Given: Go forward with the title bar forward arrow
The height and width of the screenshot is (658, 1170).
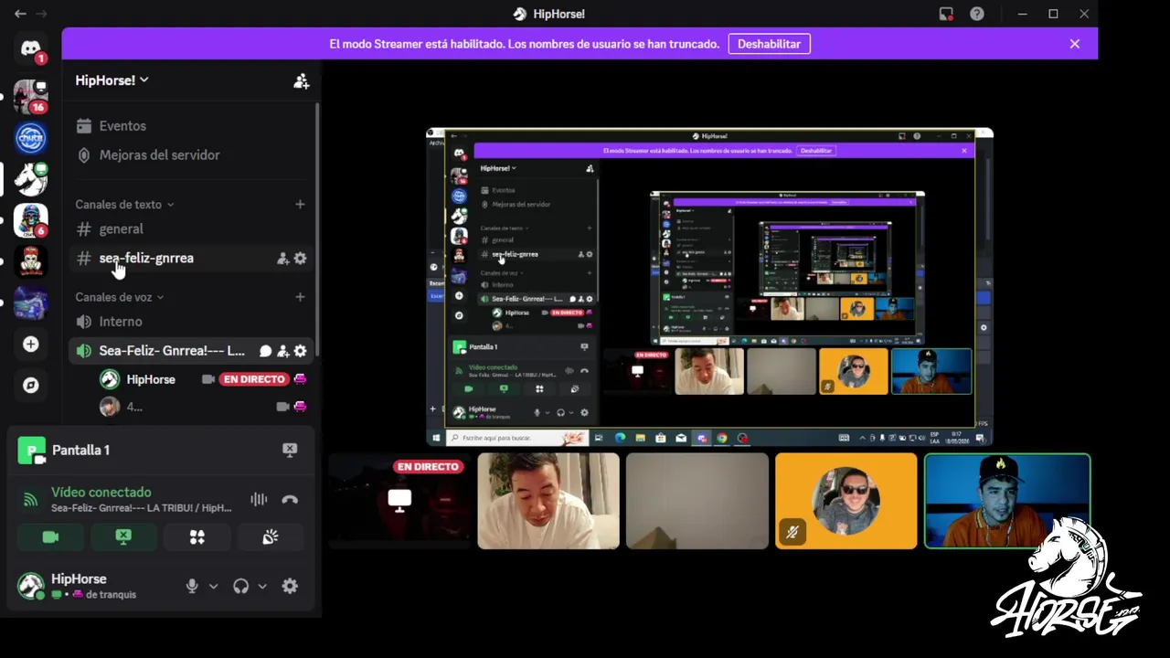Looking at the screenshot, I should (x=41, y=14).
